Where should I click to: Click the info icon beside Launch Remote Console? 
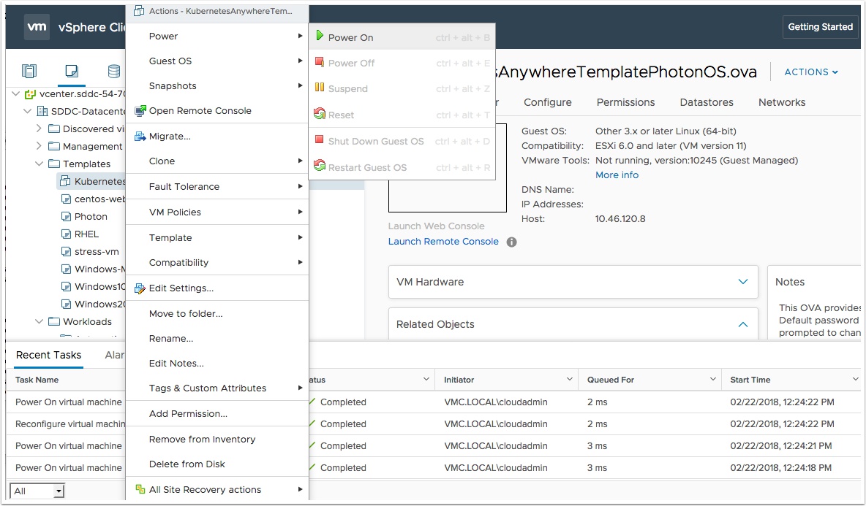coord(512,242)
